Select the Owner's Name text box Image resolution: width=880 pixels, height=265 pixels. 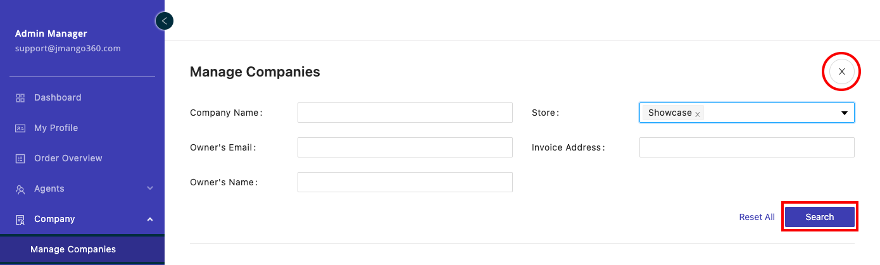[x=405, y=182]
